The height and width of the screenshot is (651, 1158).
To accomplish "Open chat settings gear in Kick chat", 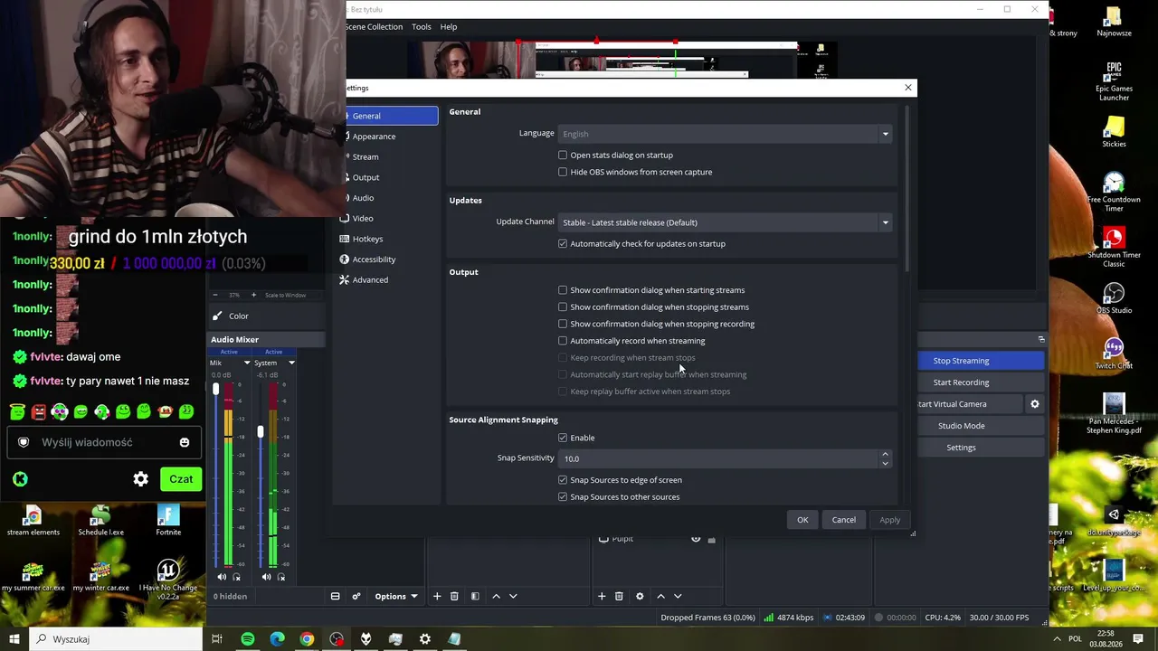I will pyautogui.click(x=141, y=479).
